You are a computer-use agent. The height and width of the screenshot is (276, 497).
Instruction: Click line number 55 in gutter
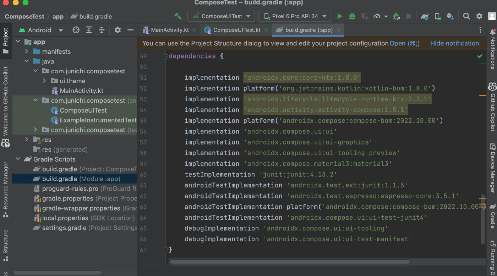coord(143,120)
